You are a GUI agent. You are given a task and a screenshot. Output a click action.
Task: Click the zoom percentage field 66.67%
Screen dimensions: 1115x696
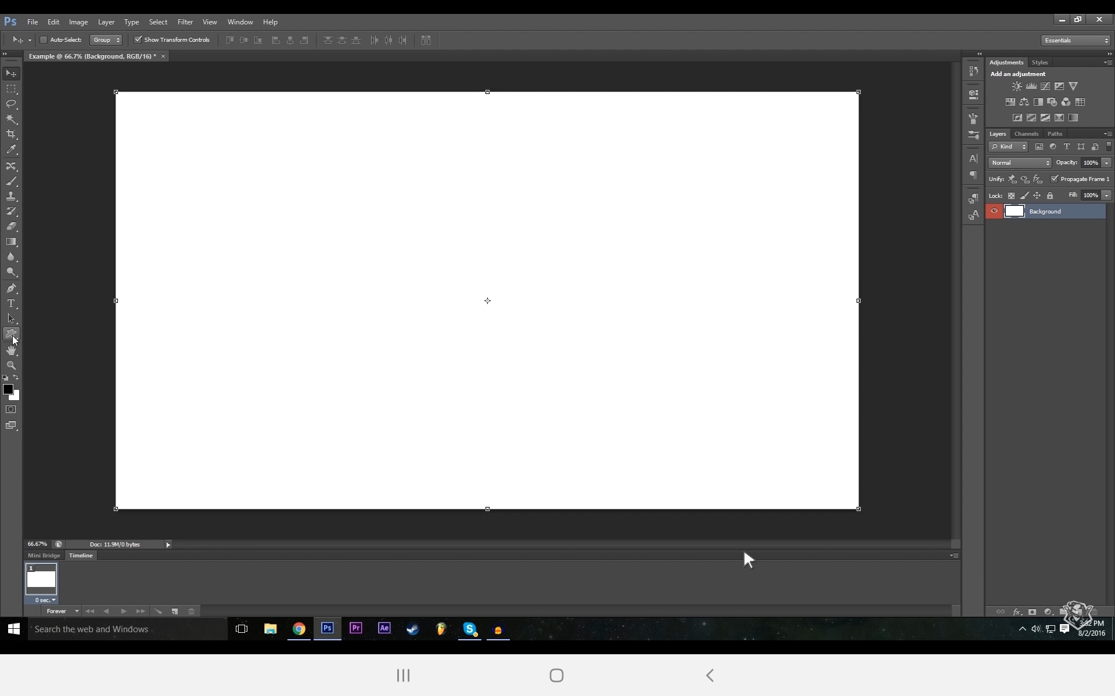37,544
